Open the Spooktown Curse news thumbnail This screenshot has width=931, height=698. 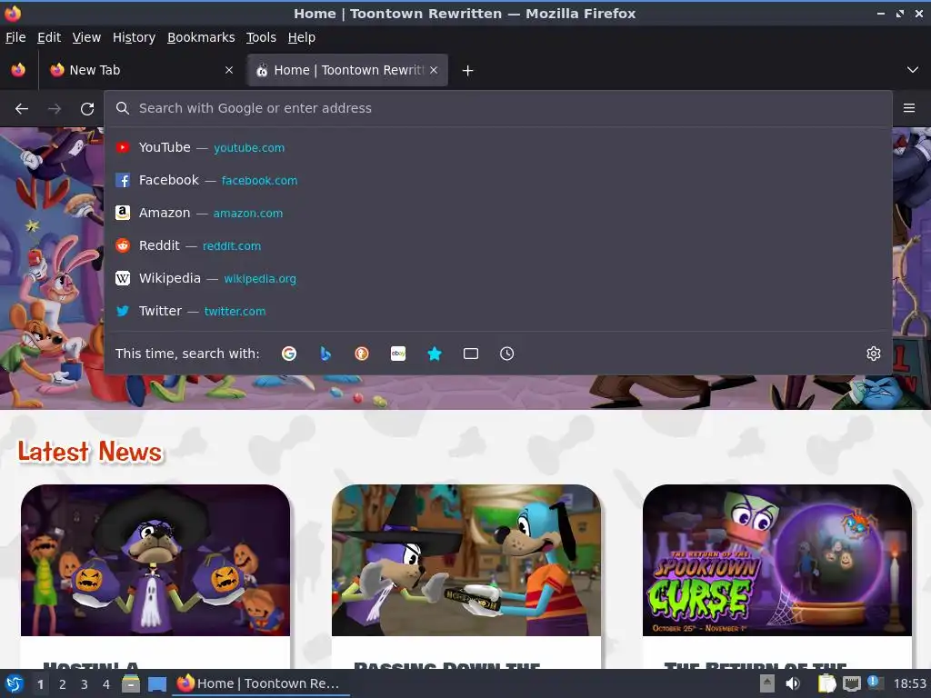click(777, 560)
